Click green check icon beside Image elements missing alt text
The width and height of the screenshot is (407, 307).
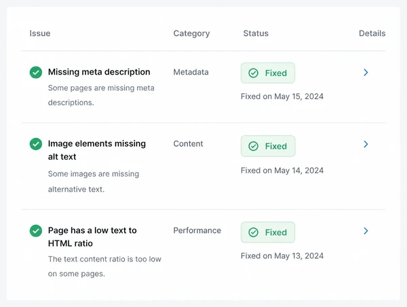pos(36,144)
